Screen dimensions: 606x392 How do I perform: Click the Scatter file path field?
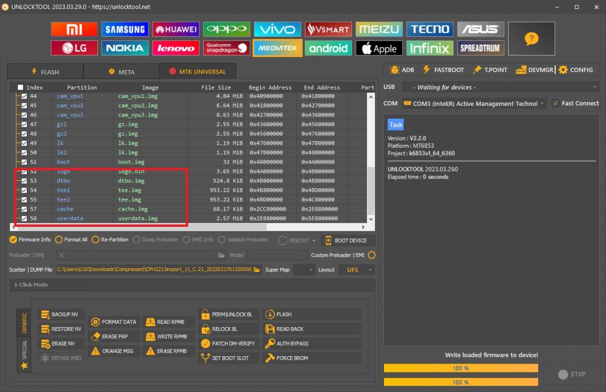[x=154, y=270]
